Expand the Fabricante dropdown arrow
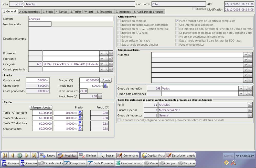Viewport: 256px width, 168px height. (x=102, y=59)
